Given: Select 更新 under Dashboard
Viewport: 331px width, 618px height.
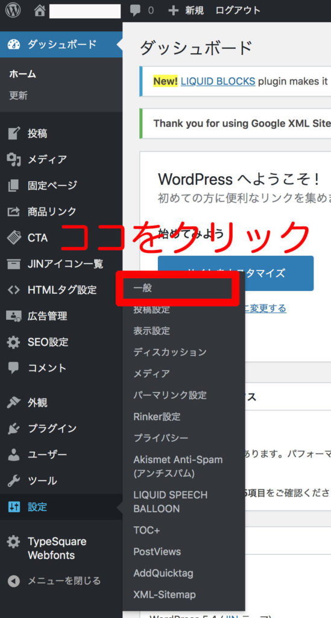Looking at the screenshot, I should 18,95.
